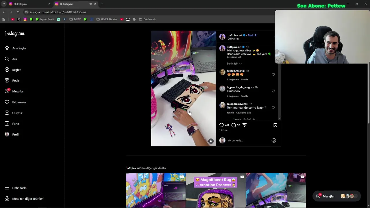Save the reel with bookmark icon

pyautogui.click(x=275, y=125)
